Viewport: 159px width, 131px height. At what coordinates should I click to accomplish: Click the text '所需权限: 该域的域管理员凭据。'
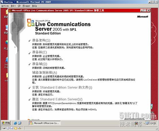click(49, 68)
